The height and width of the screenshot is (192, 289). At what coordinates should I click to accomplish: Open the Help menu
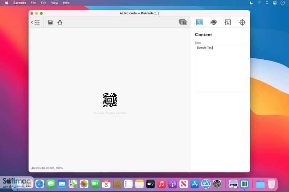[x=66, y=3]
